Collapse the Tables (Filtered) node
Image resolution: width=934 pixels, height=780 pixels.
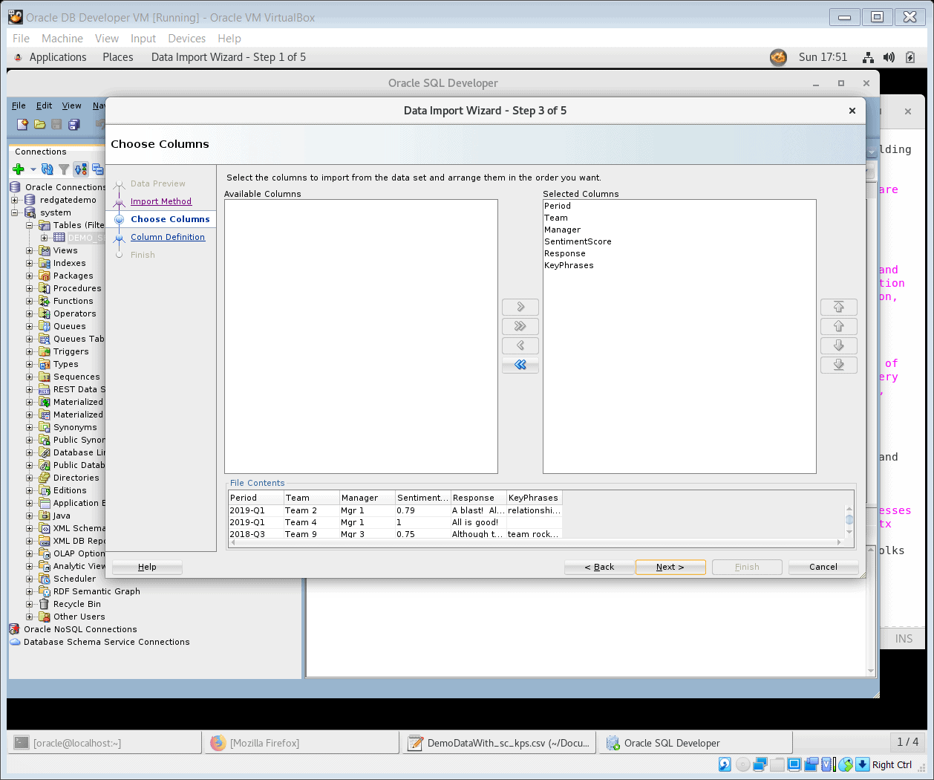(x=29, y=225)
